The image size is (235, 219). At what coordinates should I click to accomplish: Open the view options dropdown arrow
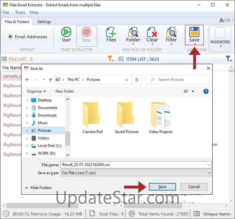[x=193, y=91]
